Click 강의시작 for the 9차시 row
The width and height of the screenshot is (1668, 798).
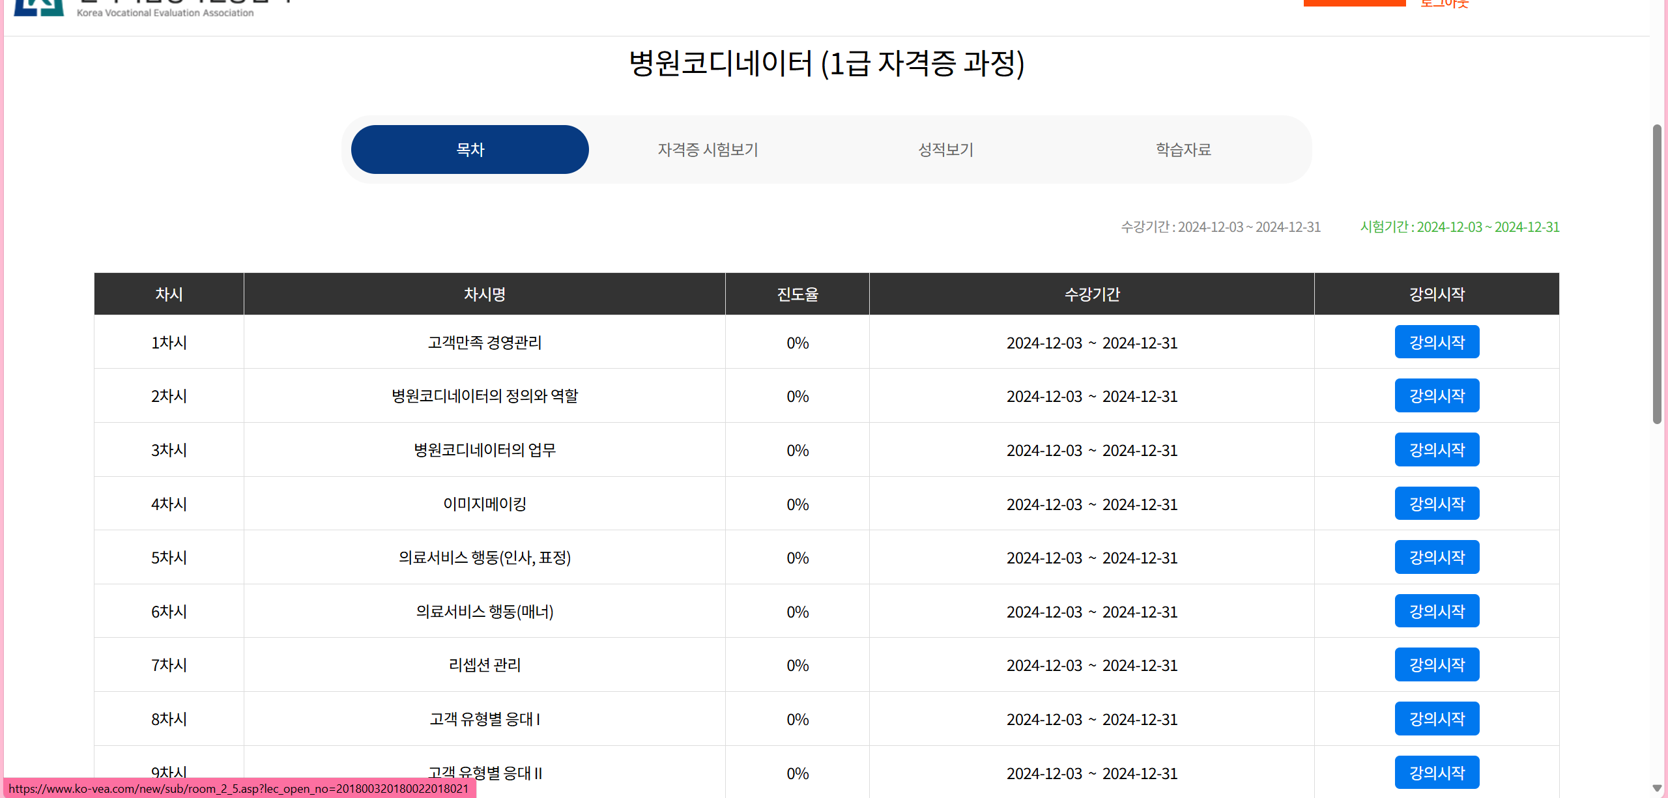[x=1437, y=773]
